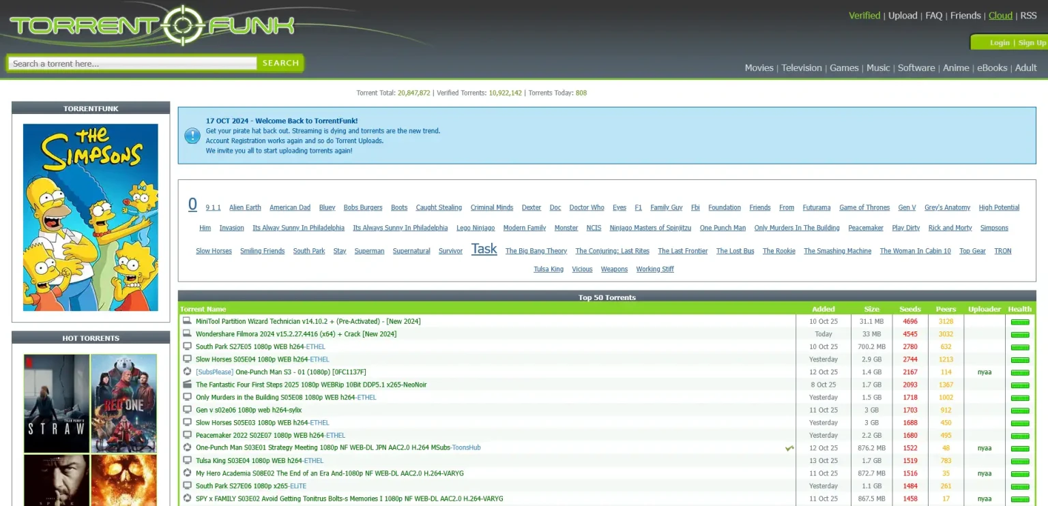This screenshot has width=1048, height=506.
Task: Click the health bar of the Tulsa King row
Action: (1020, 461)
